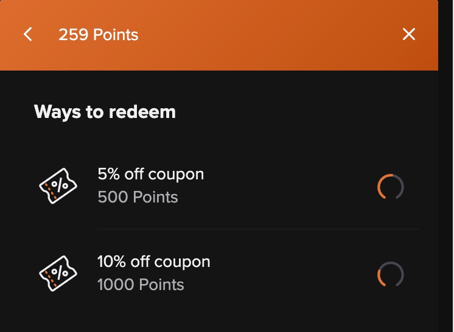Click the 10% coupon progress ring
The height and width of the screenshot is (332, 454).
click(x=390, y=275)
